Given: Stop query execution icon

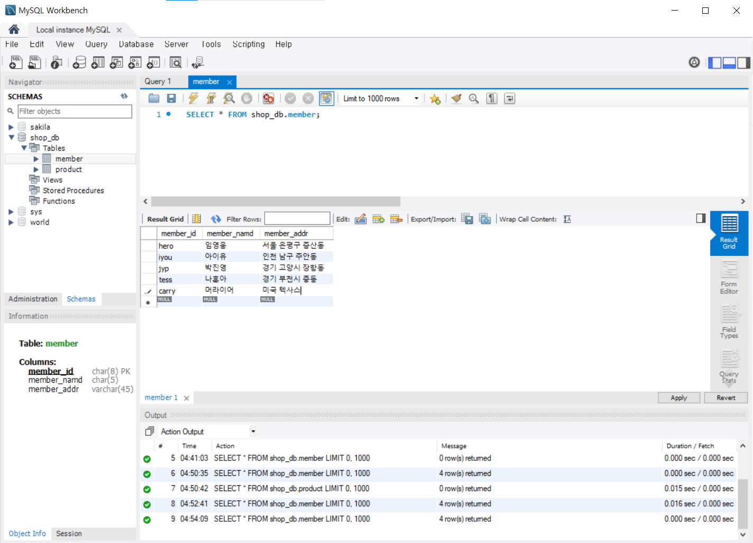Looking at the screenshot, I should coord(246,98).
